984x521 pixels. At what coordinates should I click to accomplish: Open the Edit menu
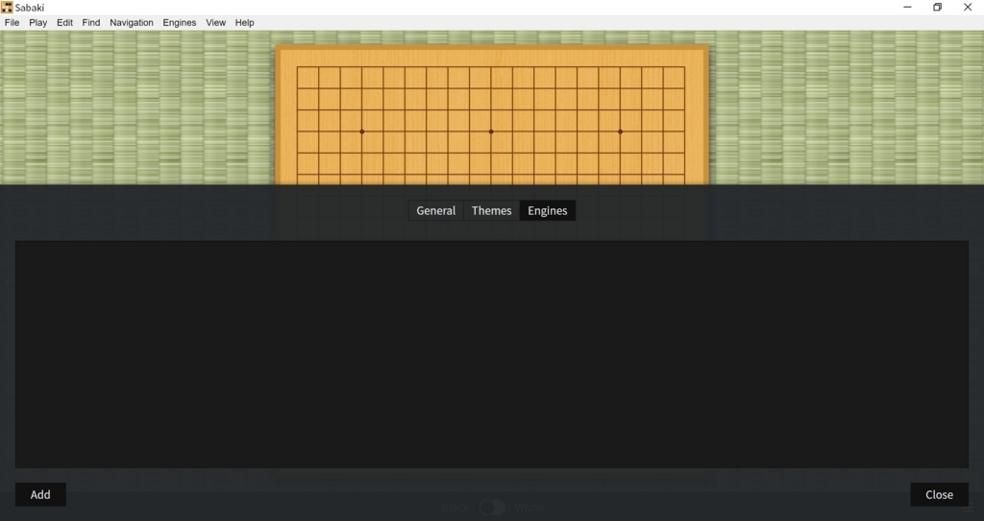64,23
